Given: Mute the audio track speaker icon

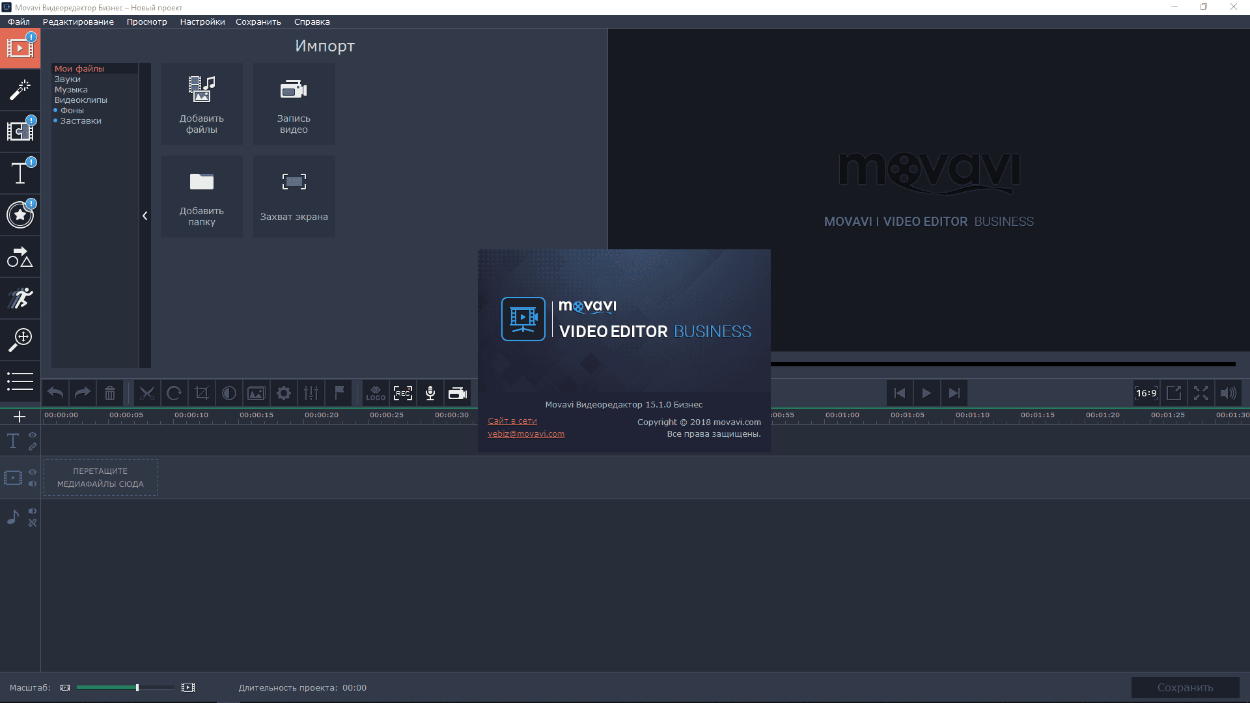Looking at the screenshot, I should point(33,511).
